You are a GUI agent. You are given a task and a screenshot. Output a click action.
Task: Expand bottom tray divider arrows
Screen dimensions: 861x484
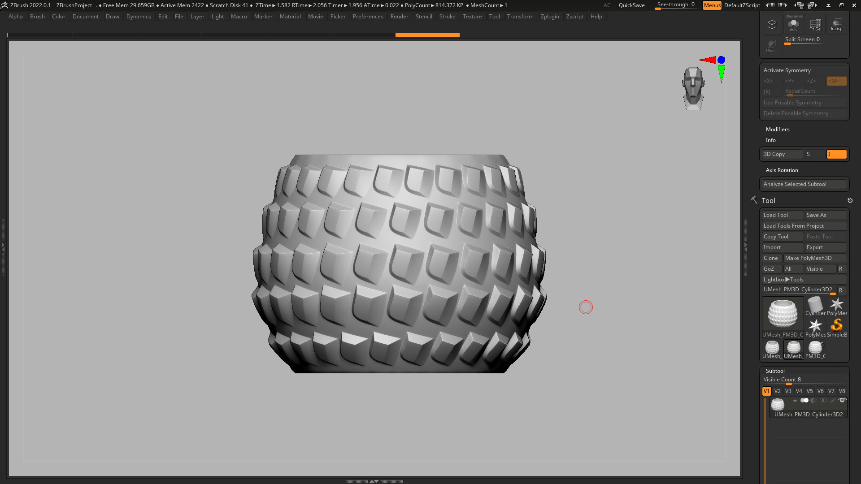point(374,481)
